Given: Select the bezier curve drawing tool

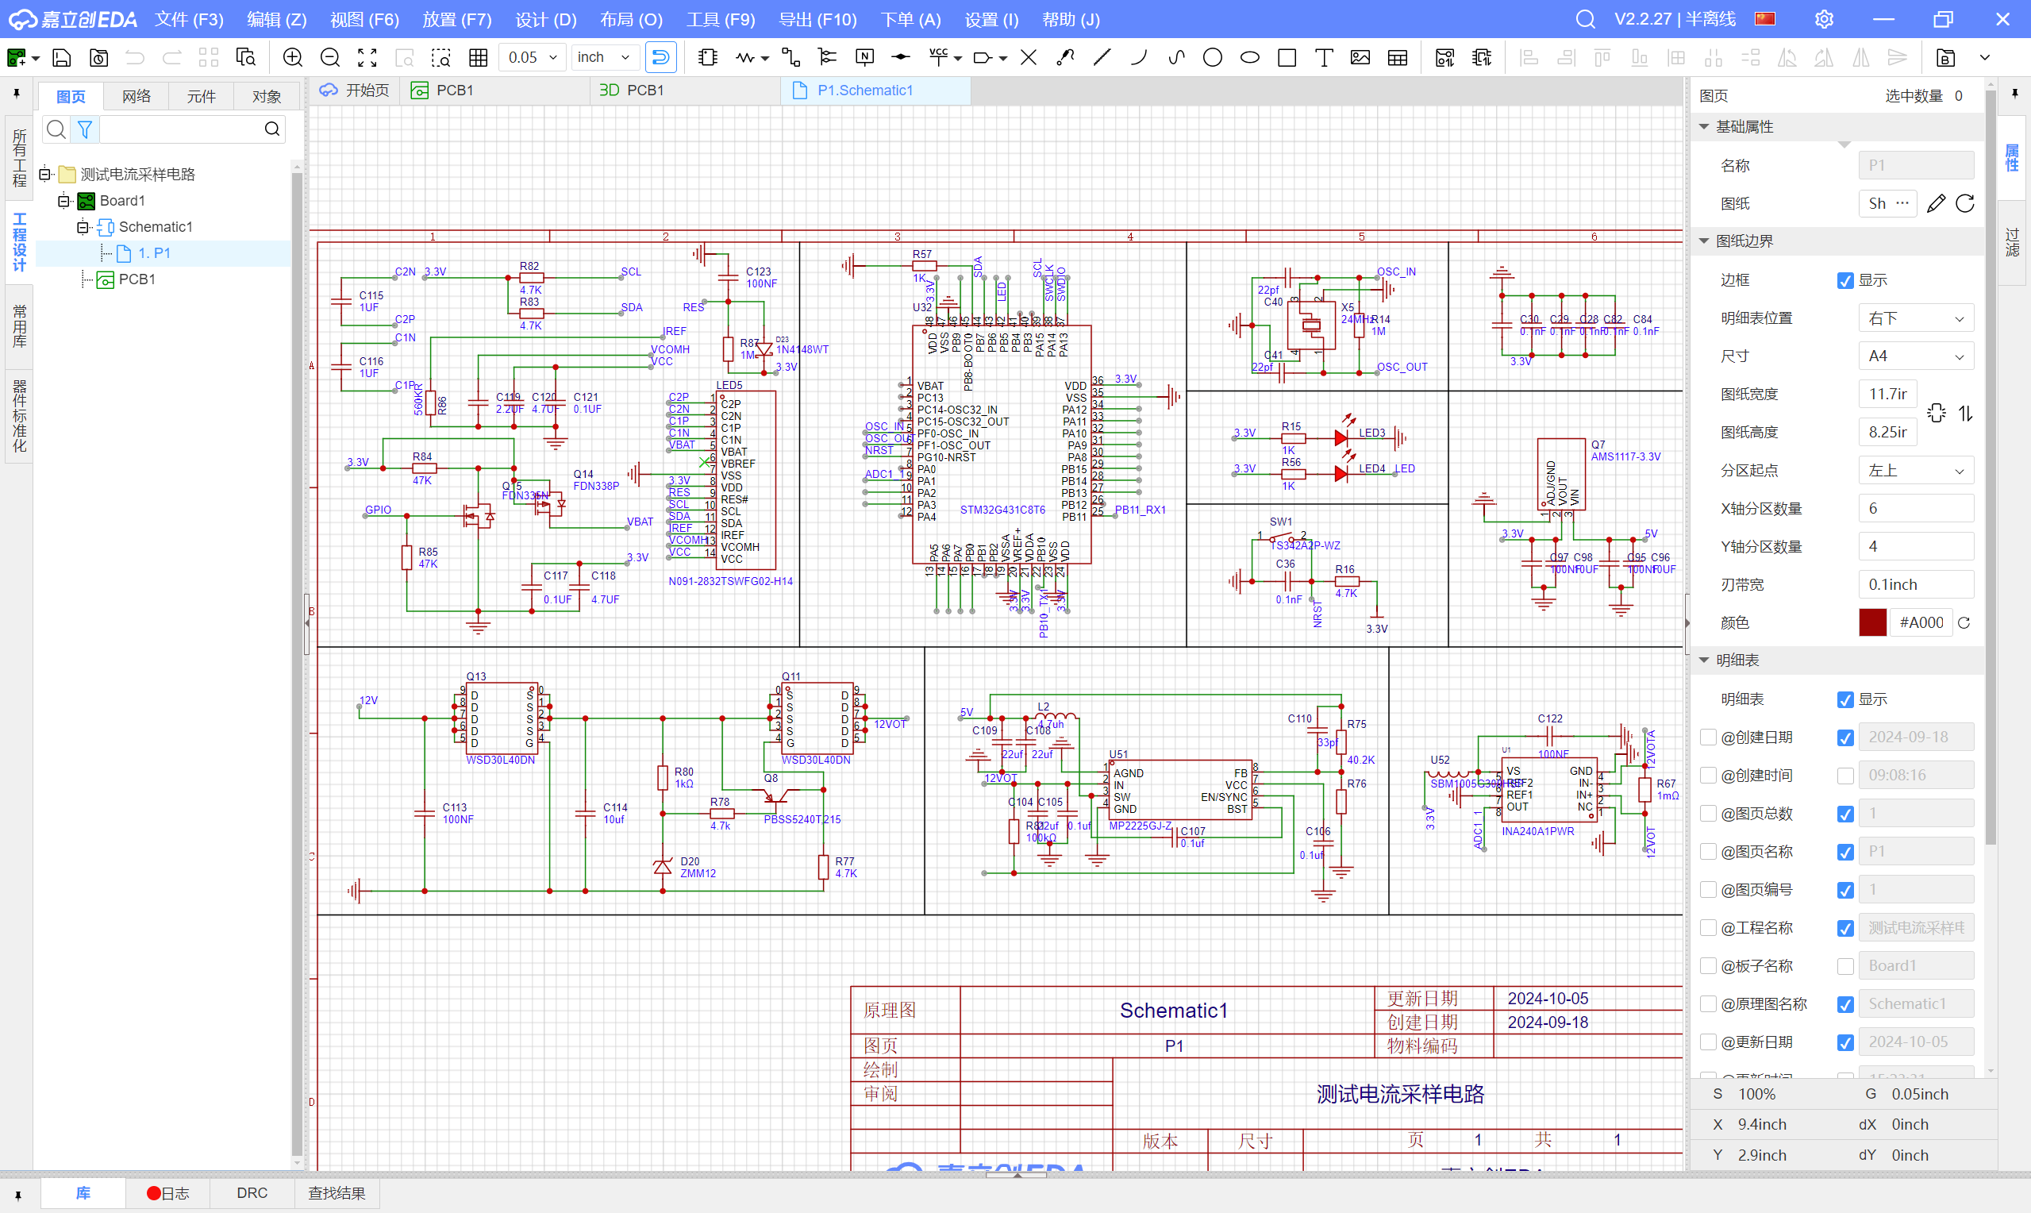Looking at the screenshot, I should pos(1176,57).
